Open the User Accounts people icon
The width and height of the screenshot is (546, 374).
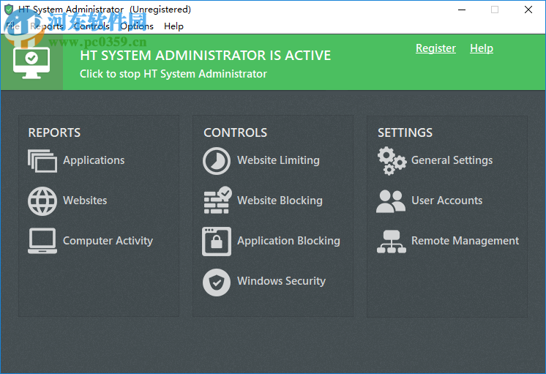[x=391, y=201]
